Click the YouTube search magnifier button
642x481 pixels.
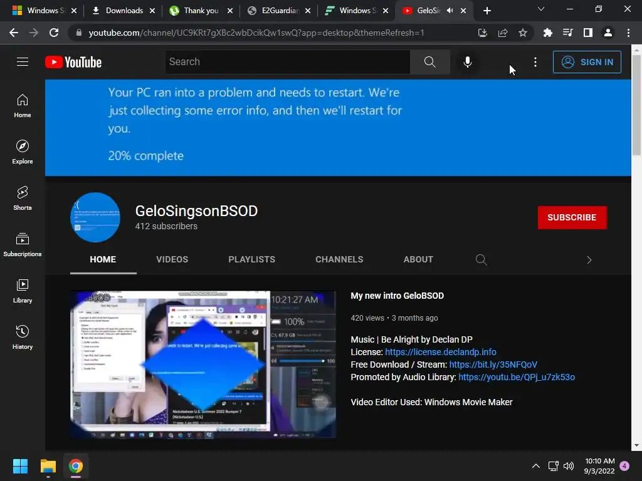[430, 62]
